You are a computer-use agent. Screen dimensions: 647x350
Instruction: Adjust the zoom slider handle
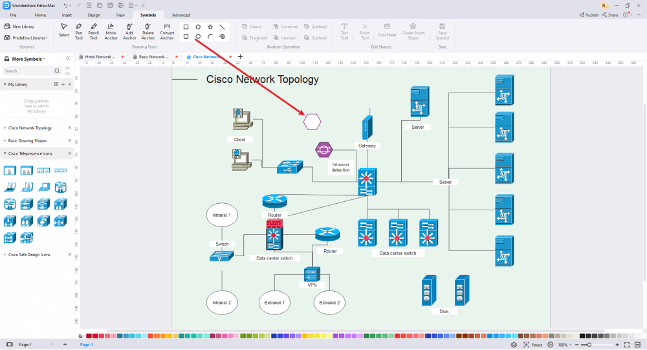click(589, 345)
